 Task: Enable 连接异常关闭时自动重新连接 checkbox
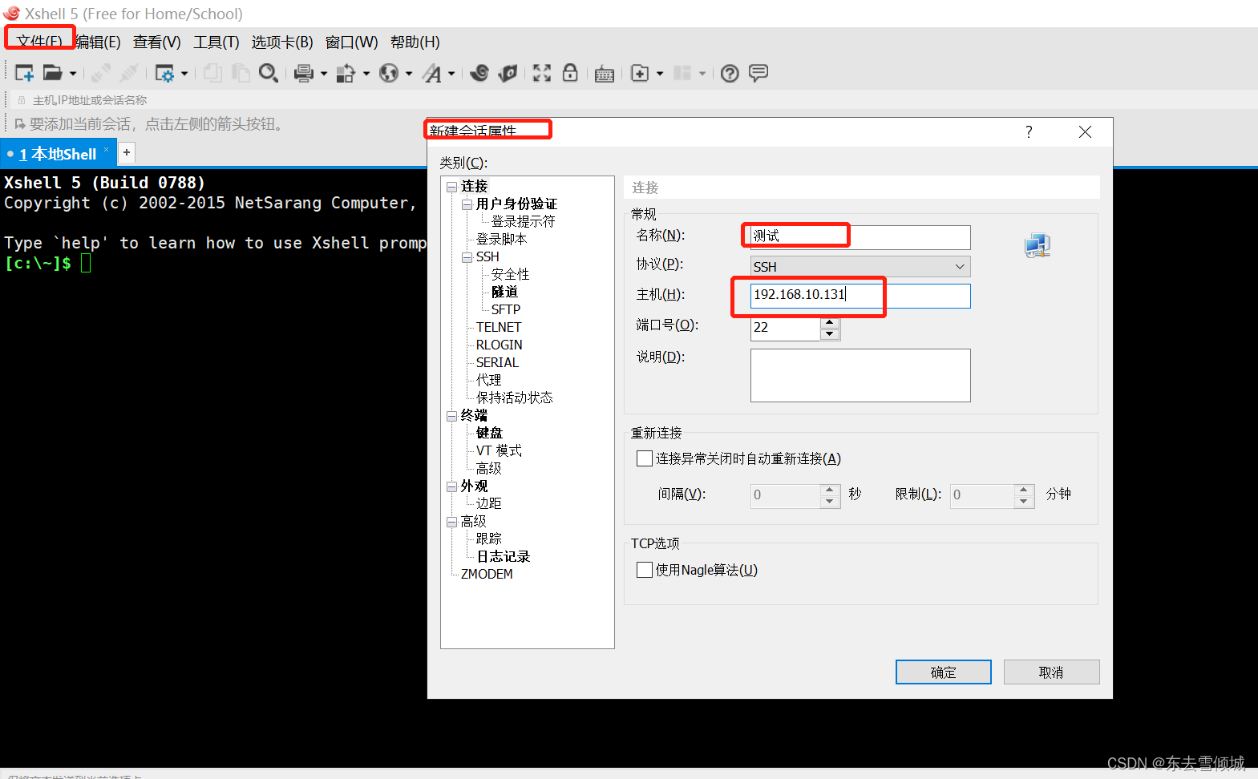click(644, 458)
